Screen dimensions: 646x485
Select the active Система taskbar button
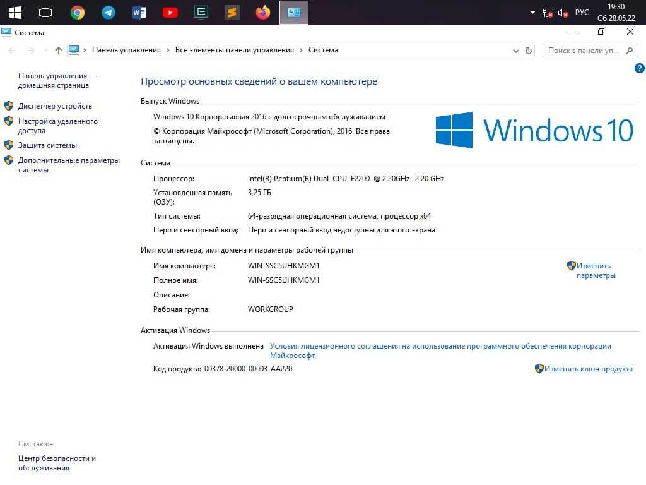(x=294, y=13)
